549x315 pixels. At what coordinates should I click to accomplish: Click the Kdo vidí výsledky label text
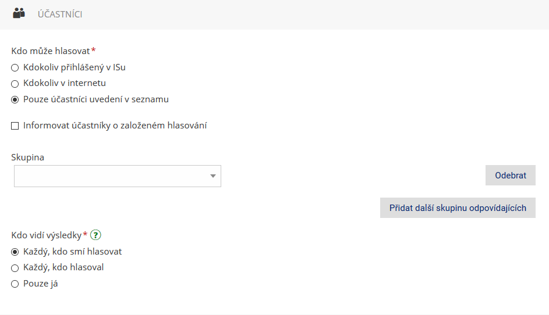46,235
